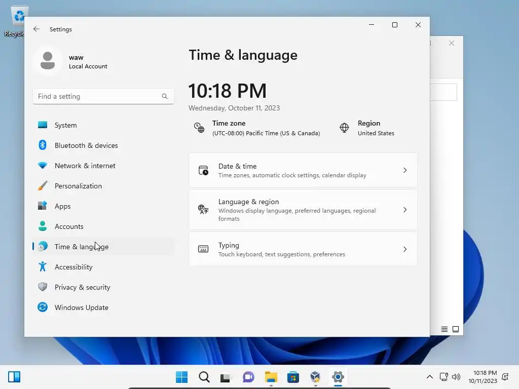The width and height of the screenshot is (519, 389).
Task: Click the Windows Update refresh icon
Action: point(43,307)
